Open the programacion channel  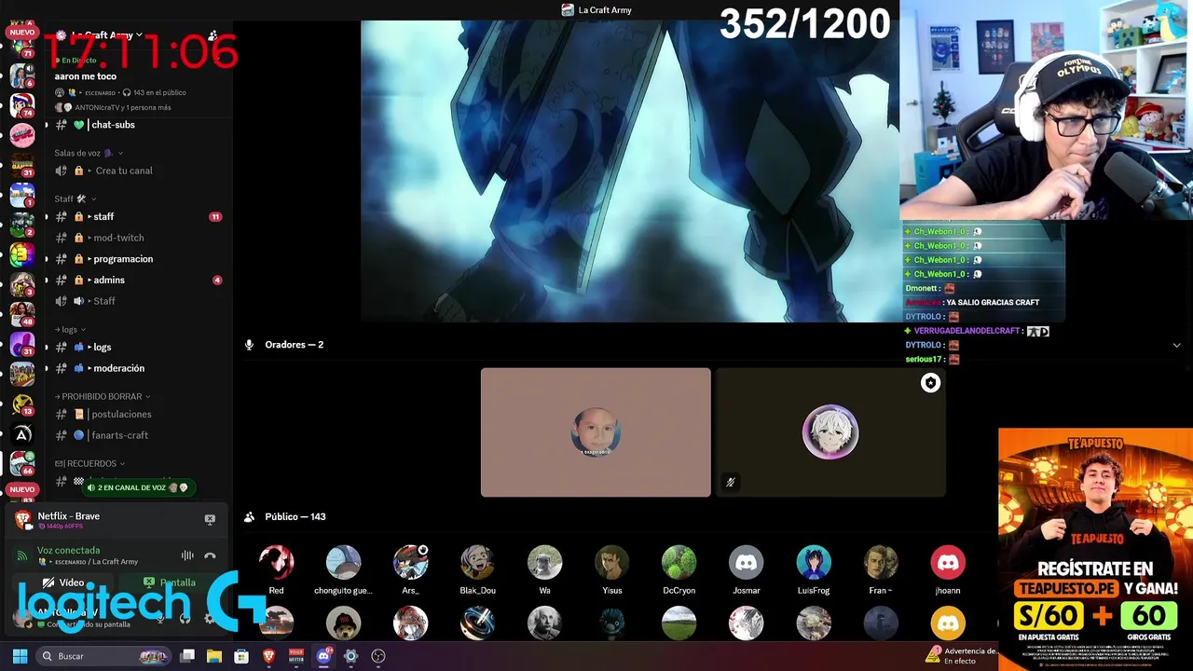138,259
